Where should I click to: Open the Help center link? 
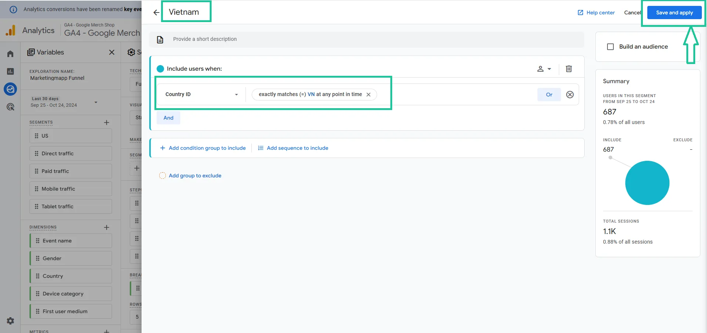click(x=596, y=13)
